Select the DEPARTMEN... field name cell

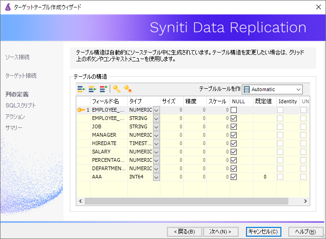[109, 168]
